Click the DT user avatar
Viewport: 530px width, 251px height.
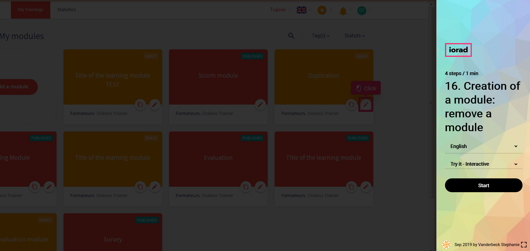point(362,10)
